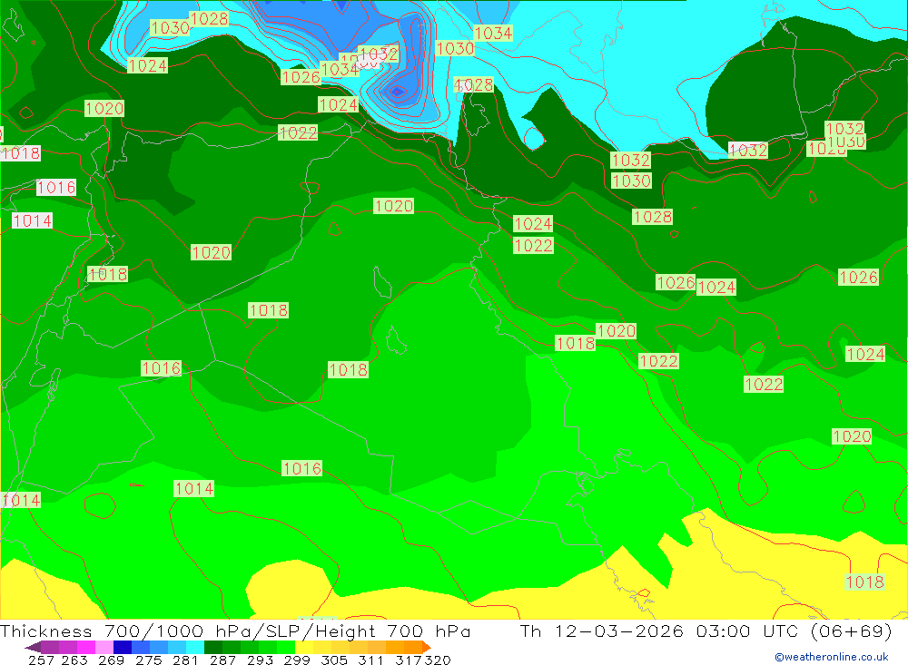This screenshot has height=665, width=908.
Task: Click the 1014 label with white background
Action: click(x=33, y=220)
